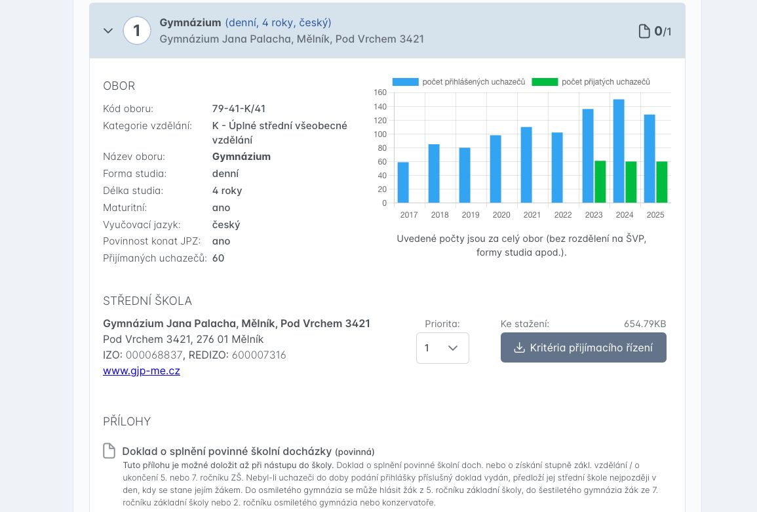
Task: Toggle the 'počet přihlášených uchazečů' legend item
Action: (x=459, y=82)
